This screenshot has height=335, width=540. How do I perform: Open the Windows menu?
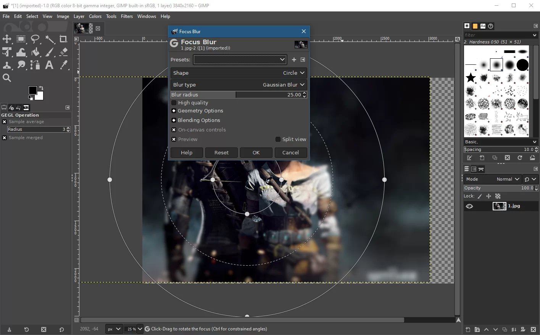[147, 16]
